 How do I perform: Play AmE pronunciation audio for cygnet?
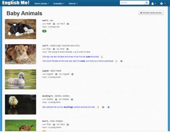coord(56,74)
